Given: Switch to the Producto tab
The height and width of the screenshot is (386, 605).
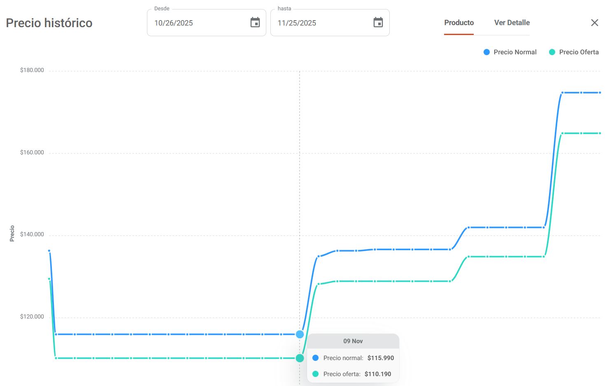Looking at the screenshot, I should click(x=459, y=23).
